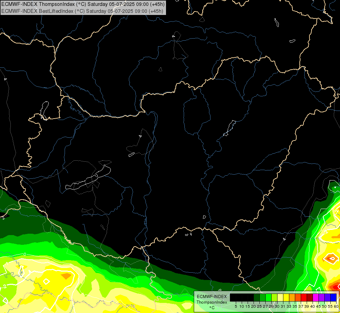
Task: Click legend scale value 31
Action: (x=283, y=306)
